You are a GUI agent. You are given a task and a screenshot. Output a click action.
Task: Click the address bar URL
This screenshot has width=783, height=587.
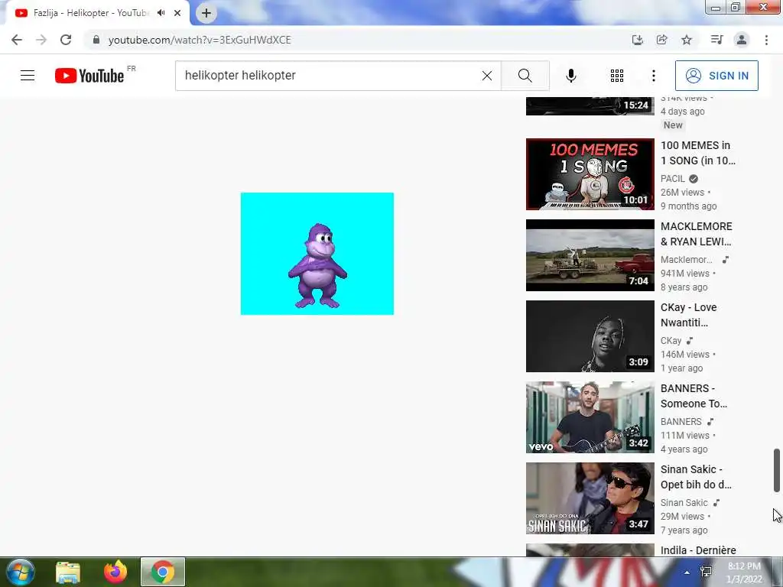coord(200,40)
